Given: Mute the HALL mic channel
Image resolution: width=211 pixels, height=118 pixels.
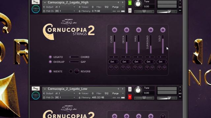Looking at the screenshot, I should pyautogui.click(x=140, y=68).
